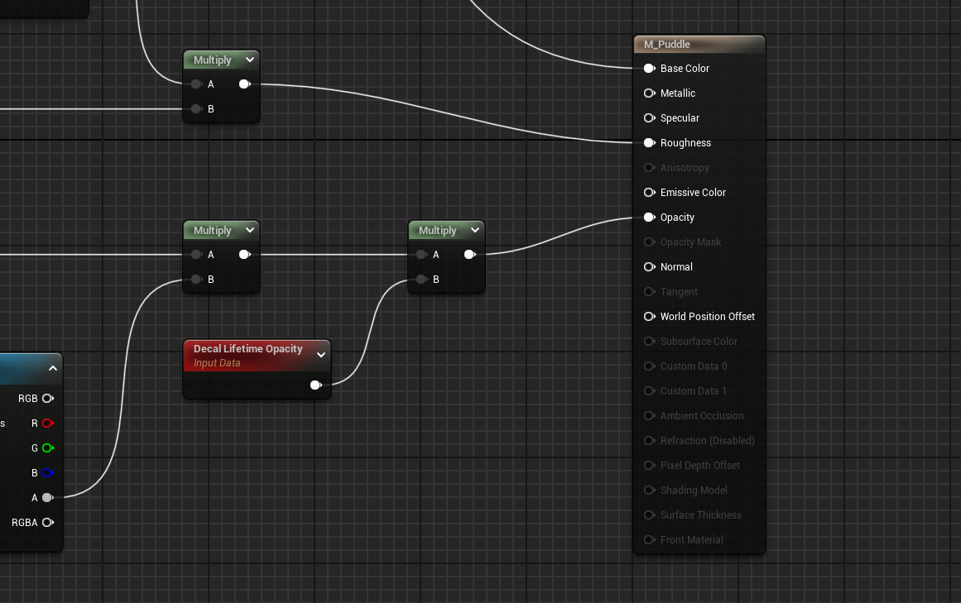Click the Decal Lifetime Opacity output pin
The image size is (961, 603).
tap(316, 385)
